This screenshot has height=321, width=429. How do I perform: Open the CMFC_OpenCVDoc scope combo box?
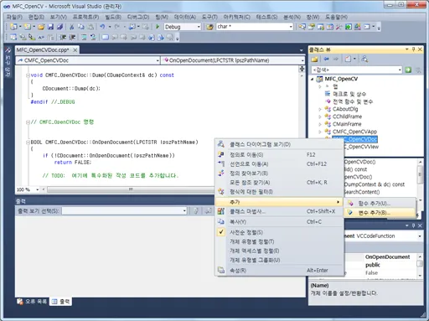(87, 60)
